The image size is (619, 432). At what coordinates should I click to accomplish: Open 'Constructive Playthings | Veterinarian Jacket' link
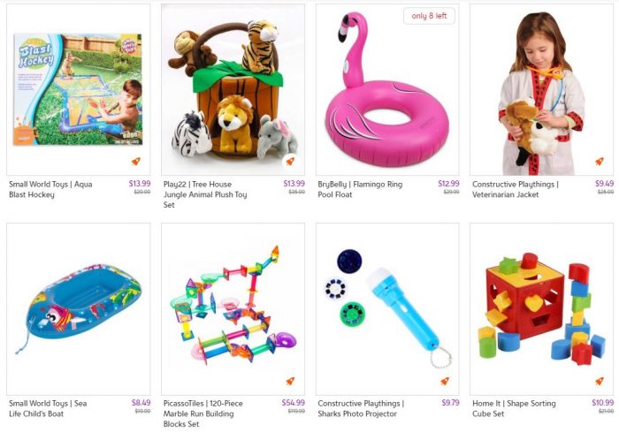tap(516, 189)
